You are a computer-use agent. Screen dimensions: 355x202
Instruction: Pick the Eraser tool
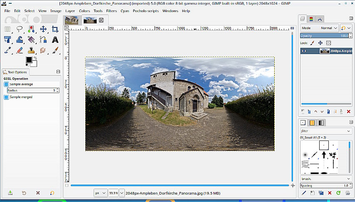20,50
